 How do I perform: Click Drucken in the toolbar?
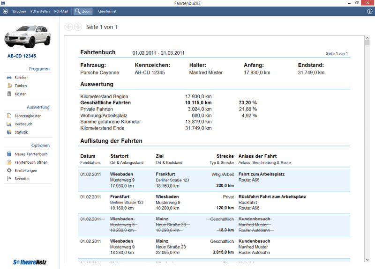coord(19,11)
